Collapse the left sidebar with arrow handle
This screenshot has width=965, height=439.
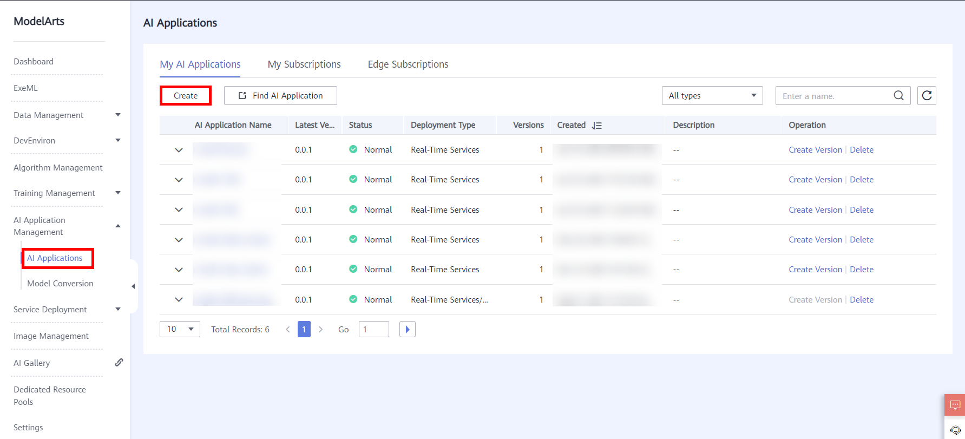[x=133, y=286]
